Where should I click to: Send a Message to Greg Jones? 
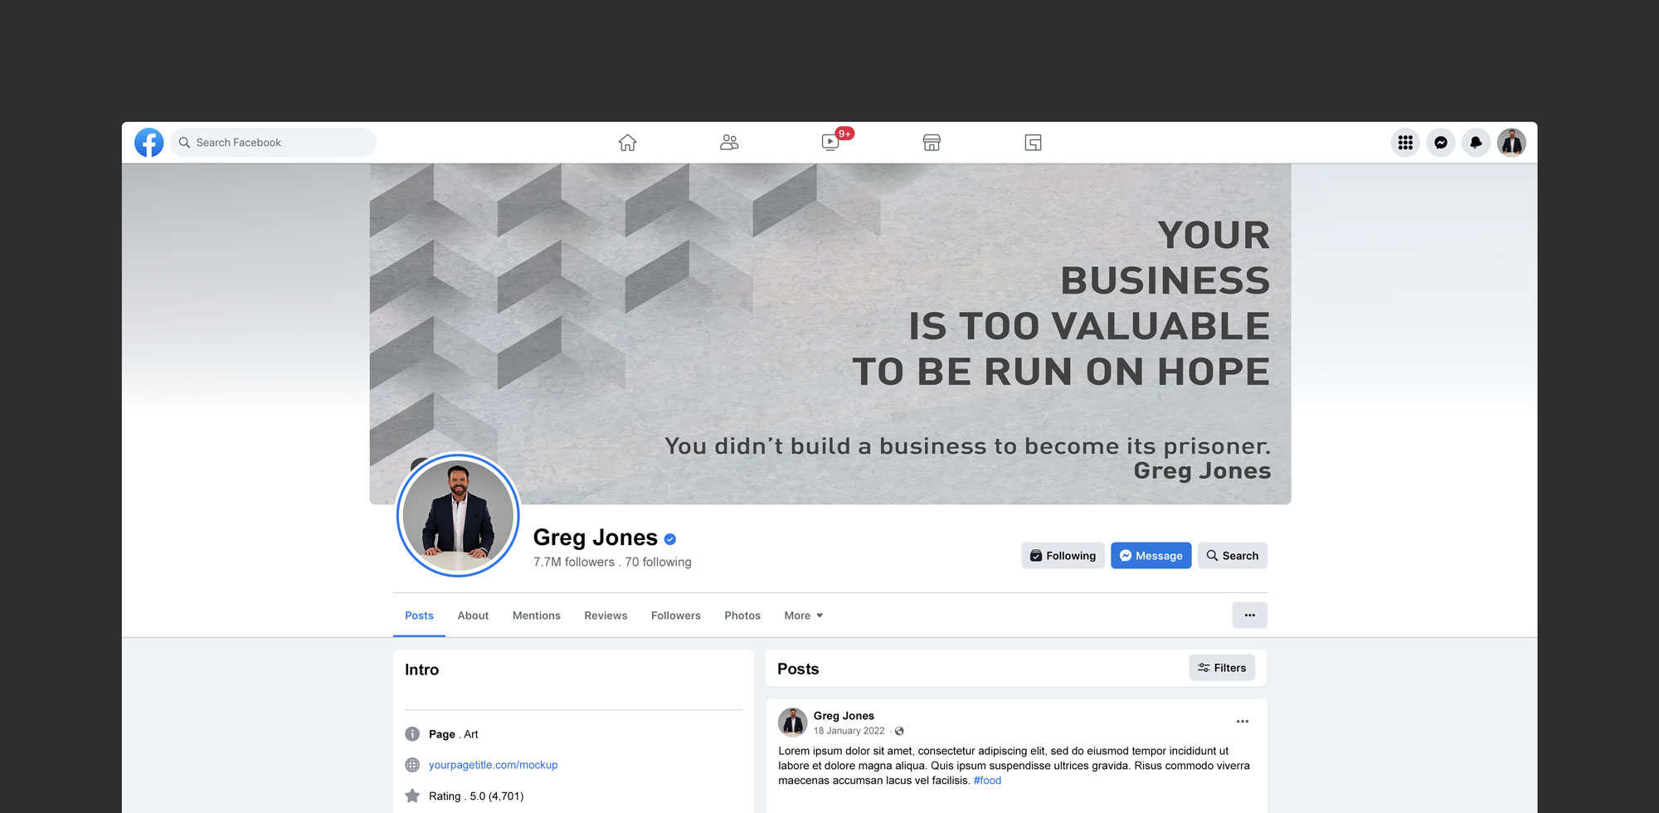tap(1151, 555)
